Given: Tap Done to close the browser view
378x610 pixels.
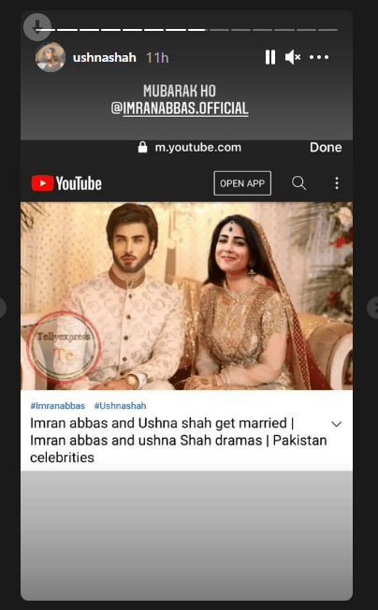Looking at the screenshot, I should (x=326, y=148).
